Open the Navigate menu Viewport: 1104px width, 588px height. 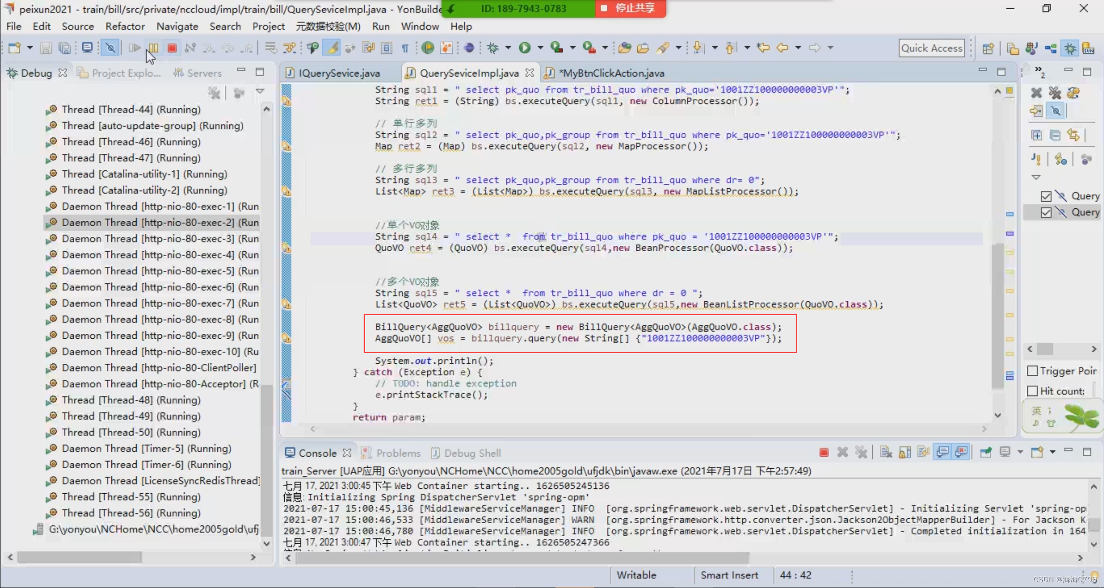click(177, 26)
